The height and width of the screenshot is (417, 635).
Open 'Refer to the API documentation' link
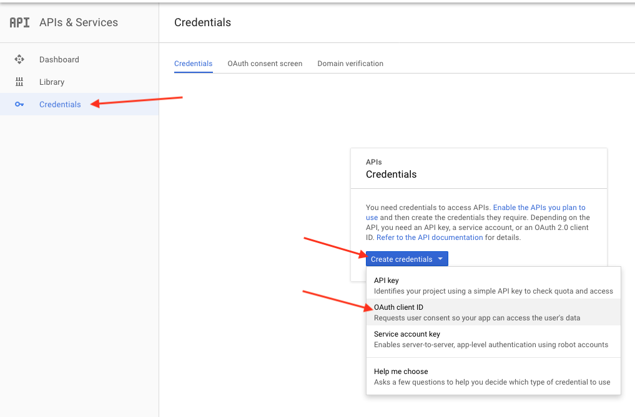point(430,237)
